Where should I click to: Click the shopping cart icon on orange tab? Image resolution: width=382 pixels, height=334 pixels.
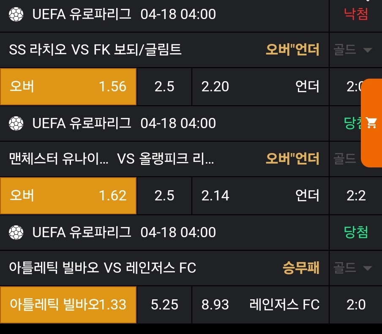[x=372, y=123]
